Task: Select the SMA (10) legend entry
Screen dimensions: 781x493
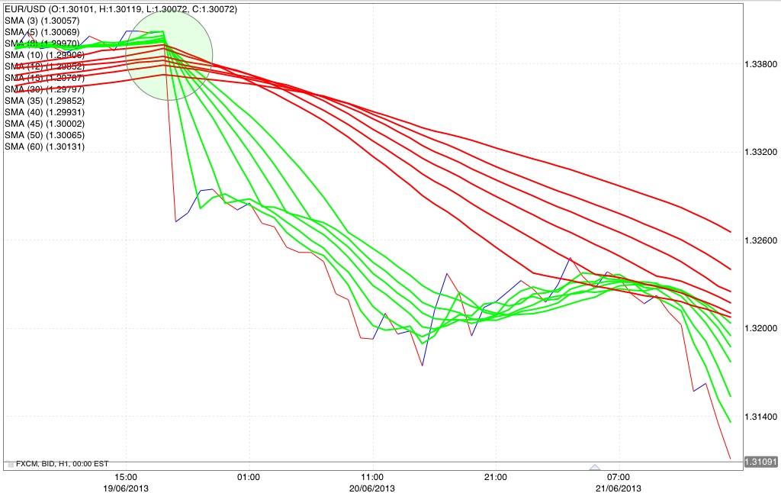Action: pos(44,55)
